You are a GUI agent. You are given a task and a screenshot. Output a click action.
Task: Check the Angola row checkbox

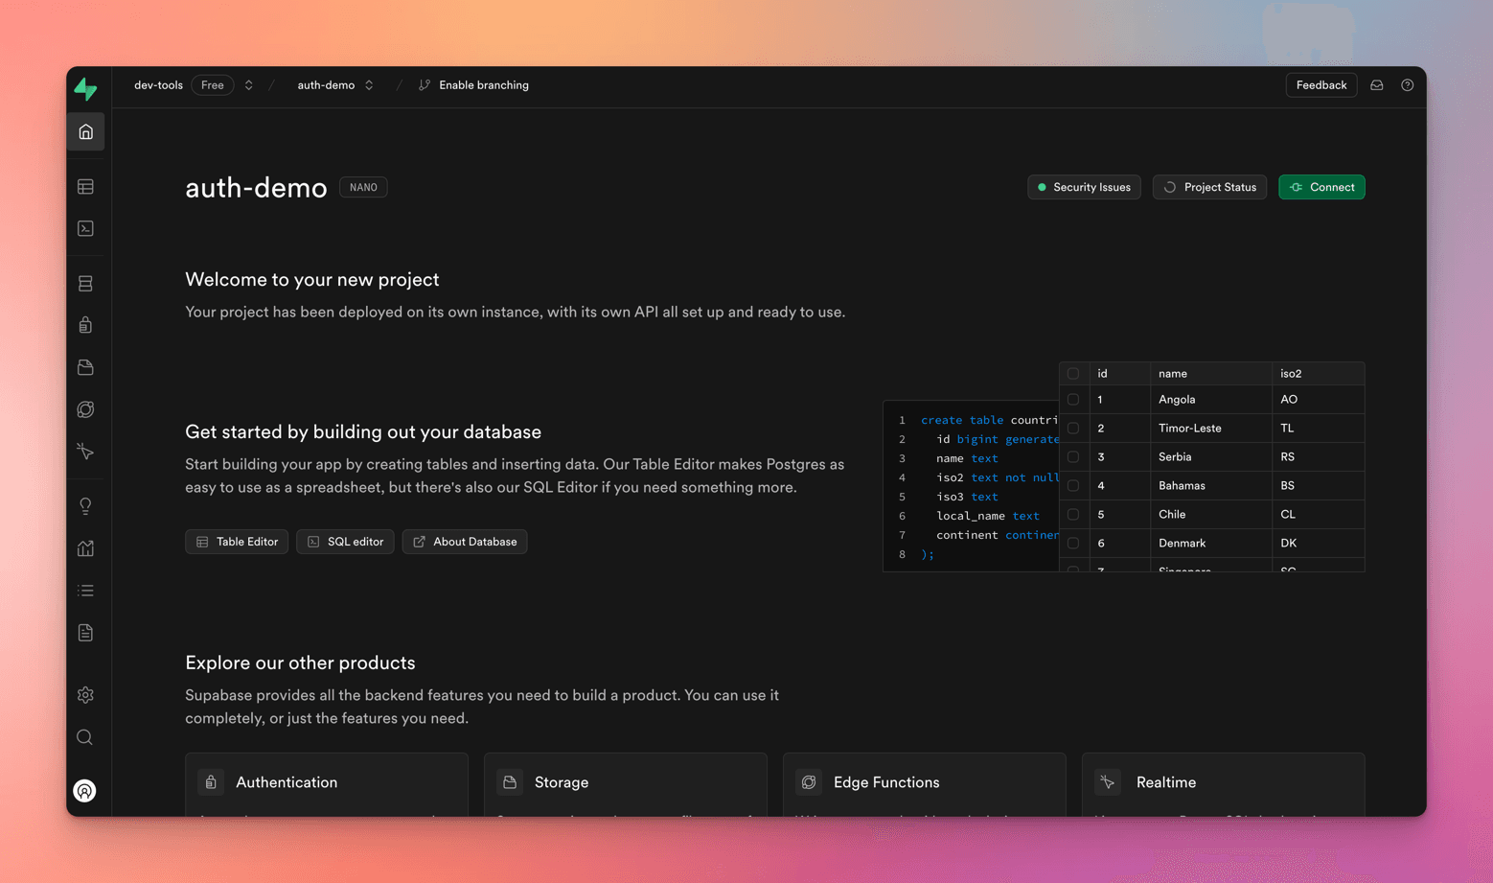click(1073, 400)
